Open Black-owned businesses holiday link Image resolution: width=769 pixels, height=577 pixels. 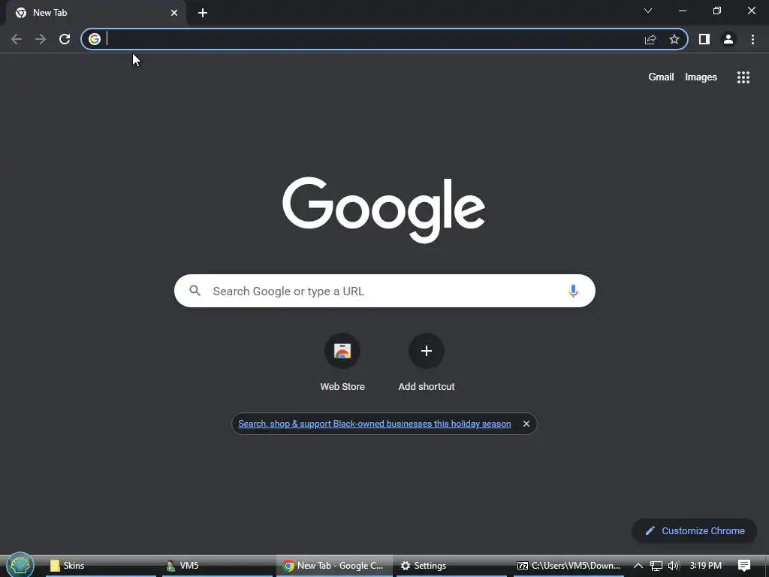pyautogui.click(x=375, y=424)
